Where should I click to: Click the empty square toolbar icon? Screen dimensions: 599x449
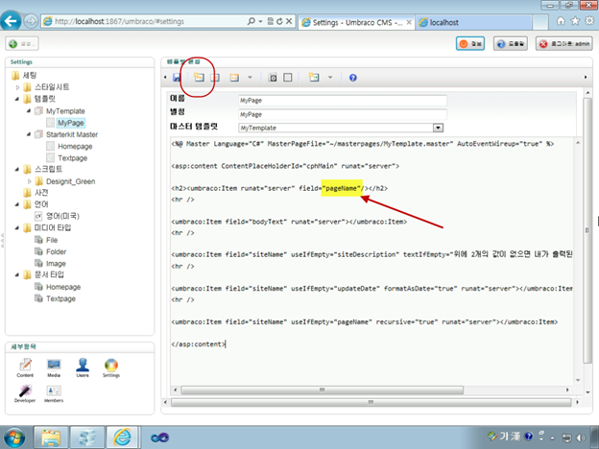coord(288,78)
